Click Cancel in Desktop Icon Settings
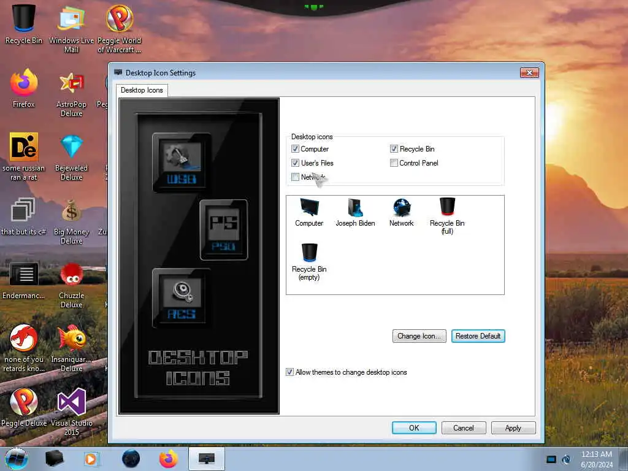Image resolution: width=628 pixels, height=471 pixels. tap(464, 427)
